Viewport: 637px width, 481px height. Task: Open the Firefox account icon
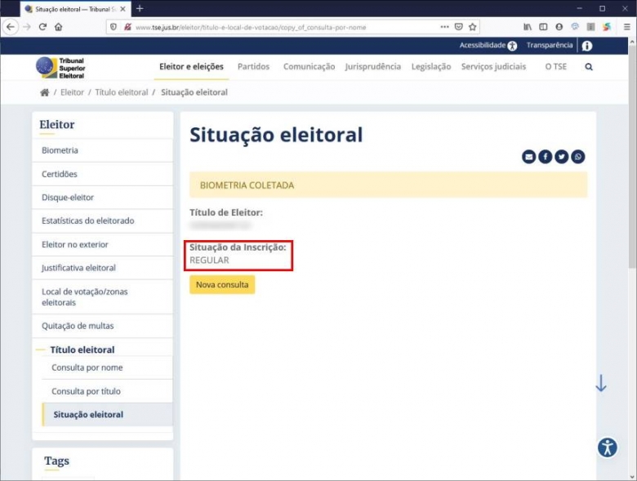559,27
